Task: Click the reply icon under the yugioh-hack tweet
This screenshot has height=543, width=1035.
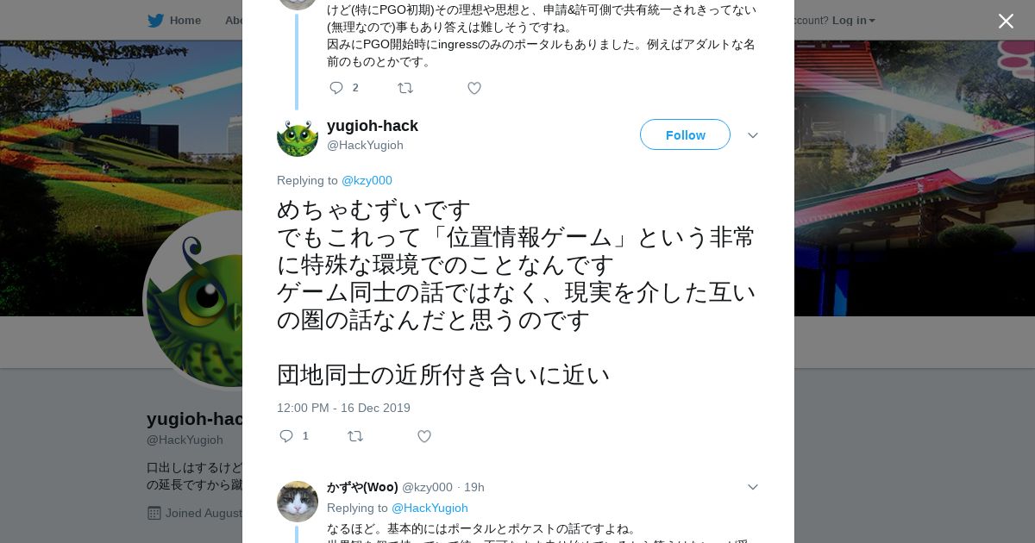Action: (x=286, y=436)
